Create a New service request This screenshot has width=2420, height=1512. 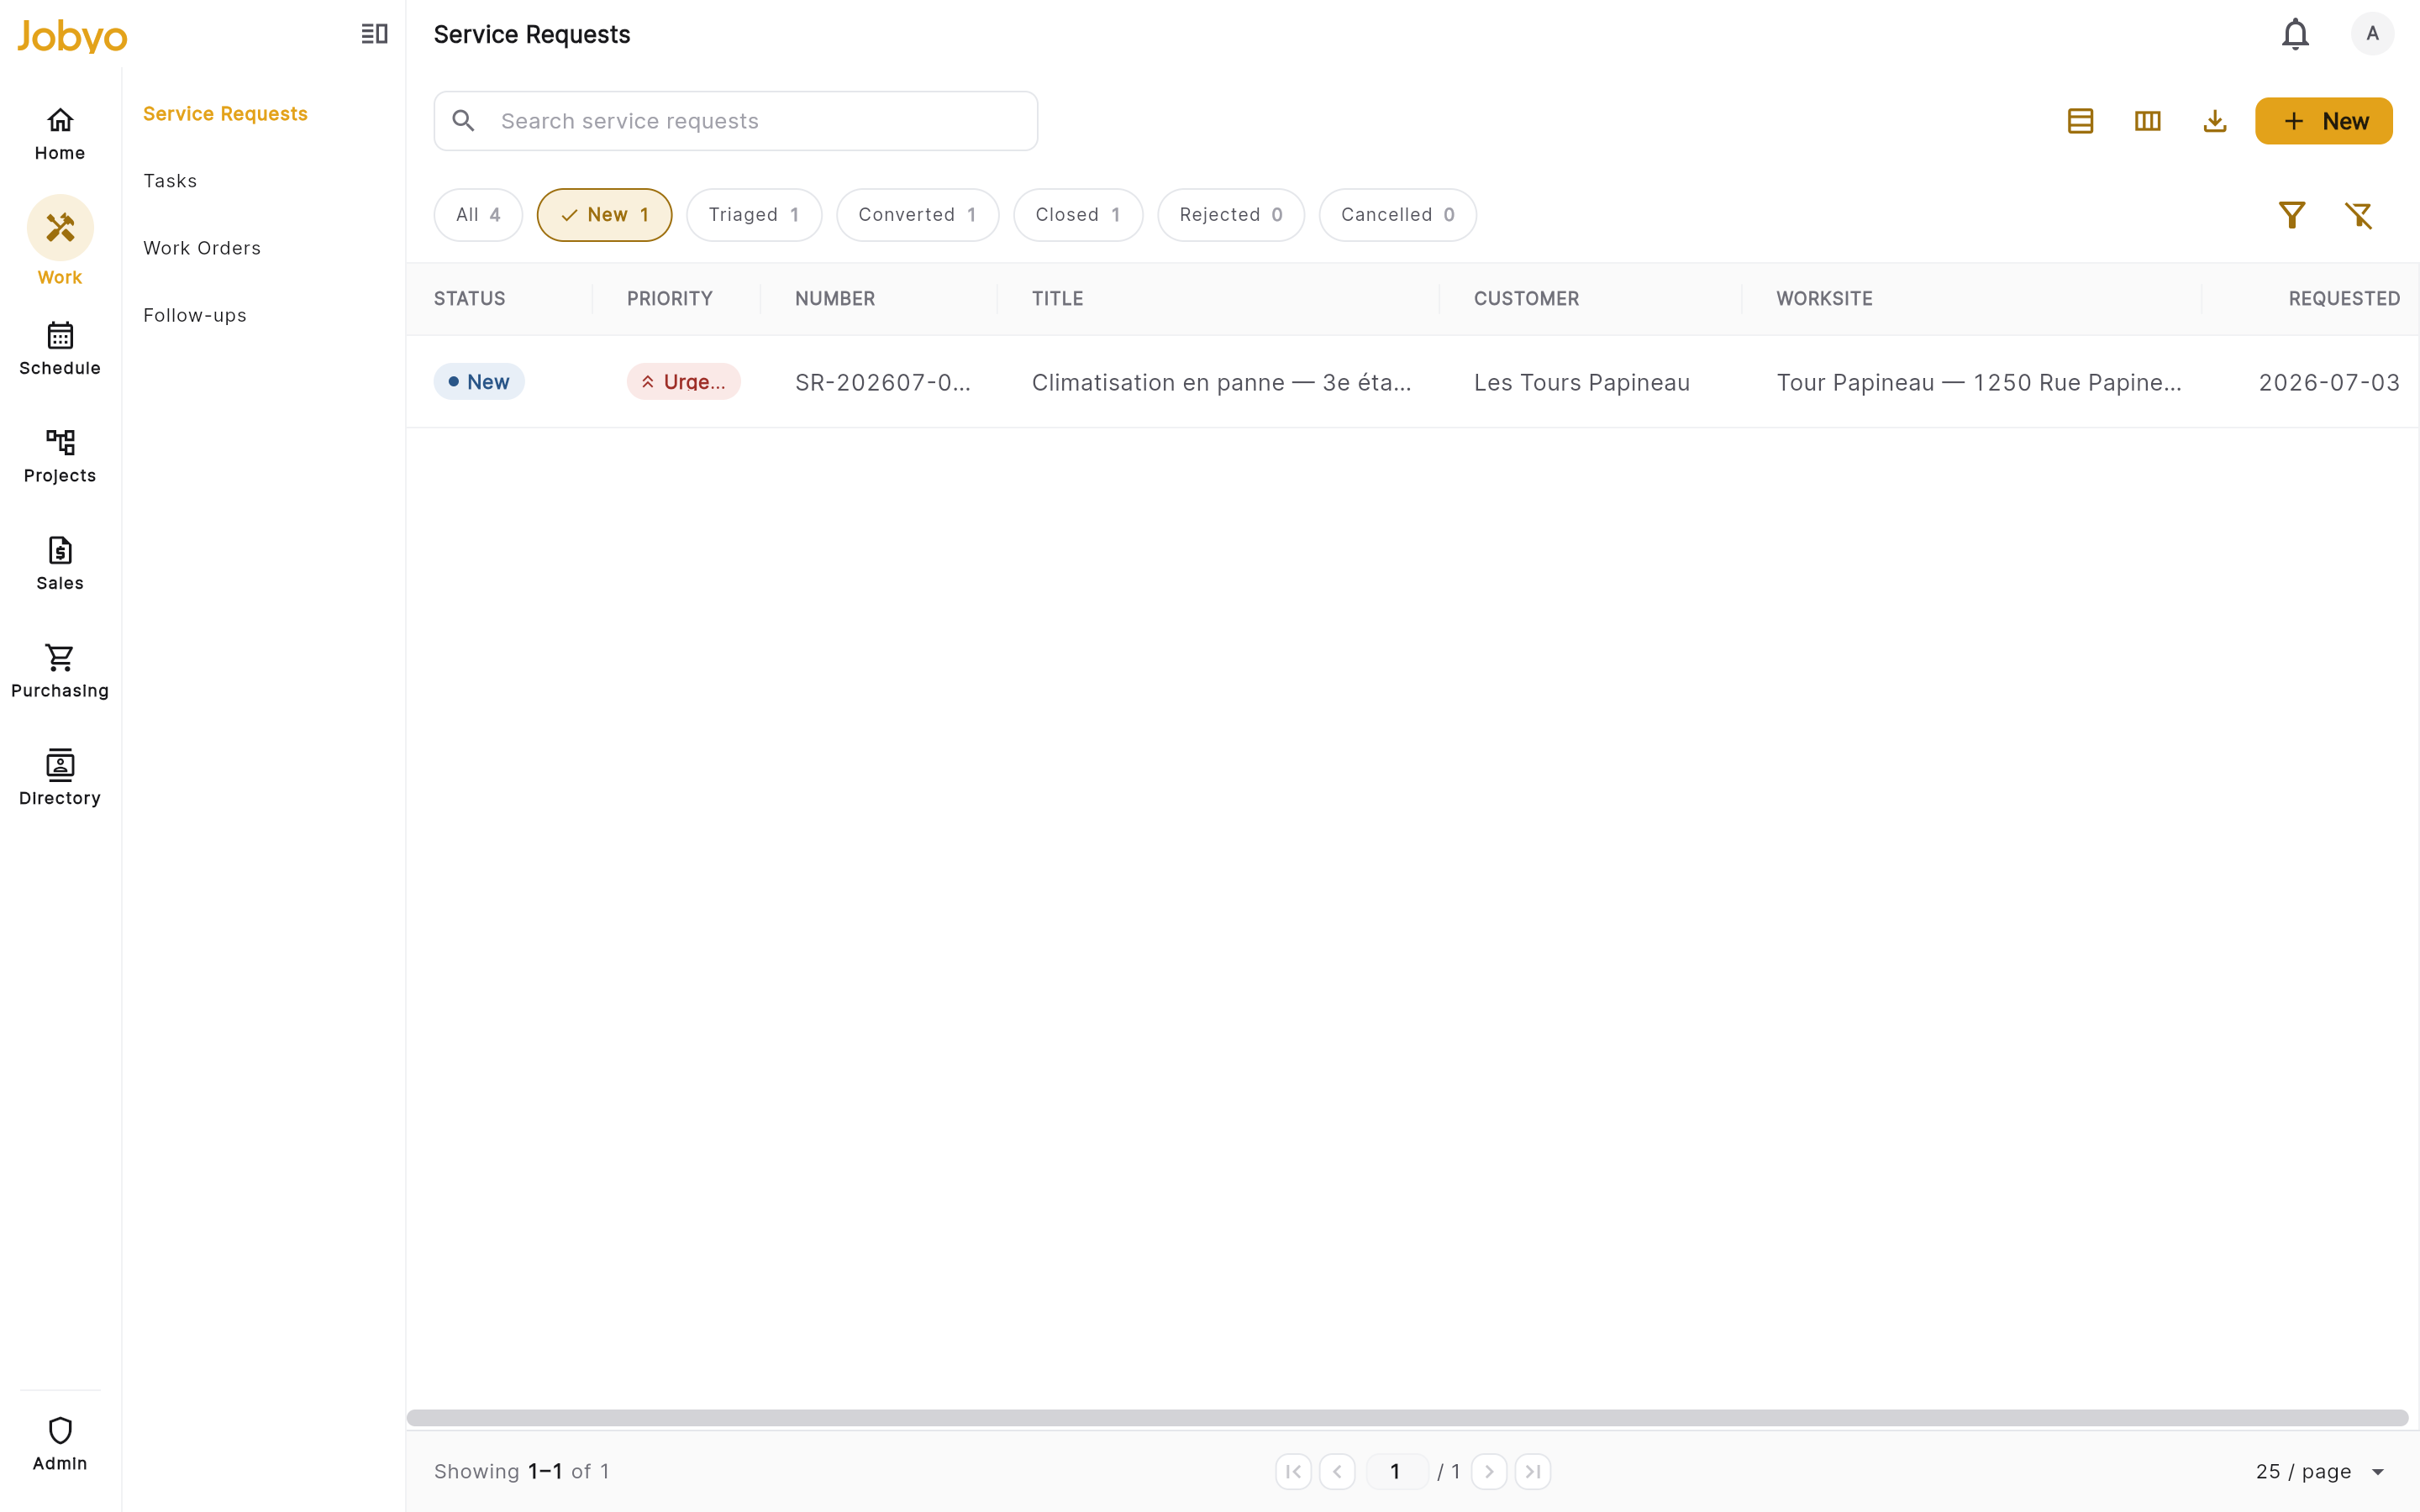pyautogui.click(x=2323, y=121)
